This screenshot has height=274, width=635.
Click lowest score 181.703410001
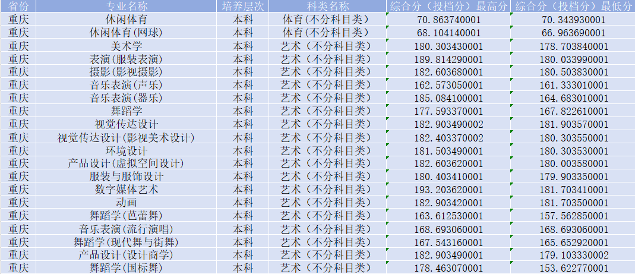click(x=573, y=190)
